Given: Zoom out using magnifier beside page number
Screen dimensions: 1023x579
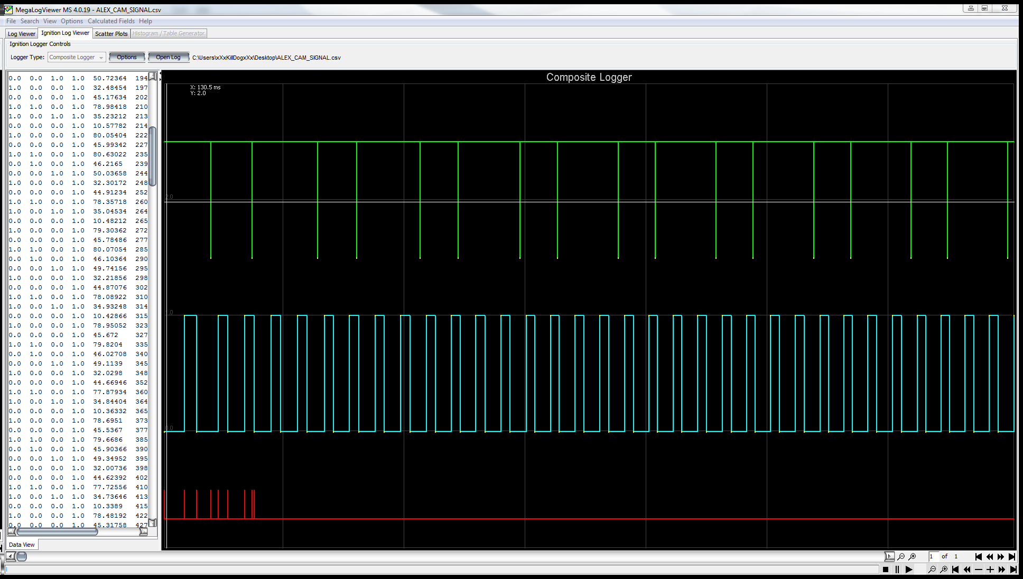Looking at the screenshot, I should pos(901,557).
